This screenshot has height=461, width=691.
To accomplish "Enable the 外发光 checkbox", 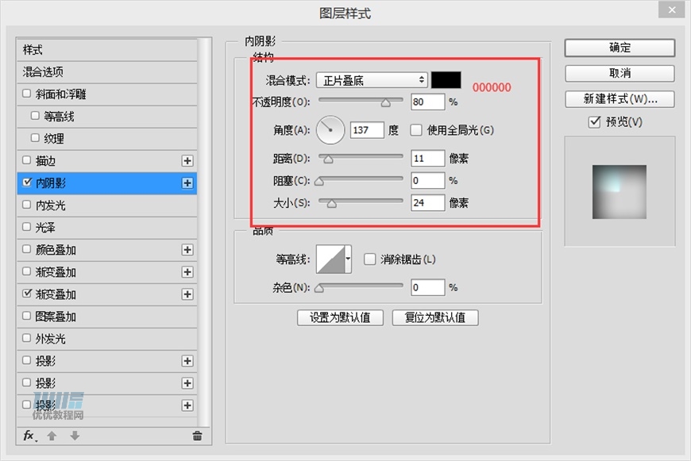I will tap(26, 338).
